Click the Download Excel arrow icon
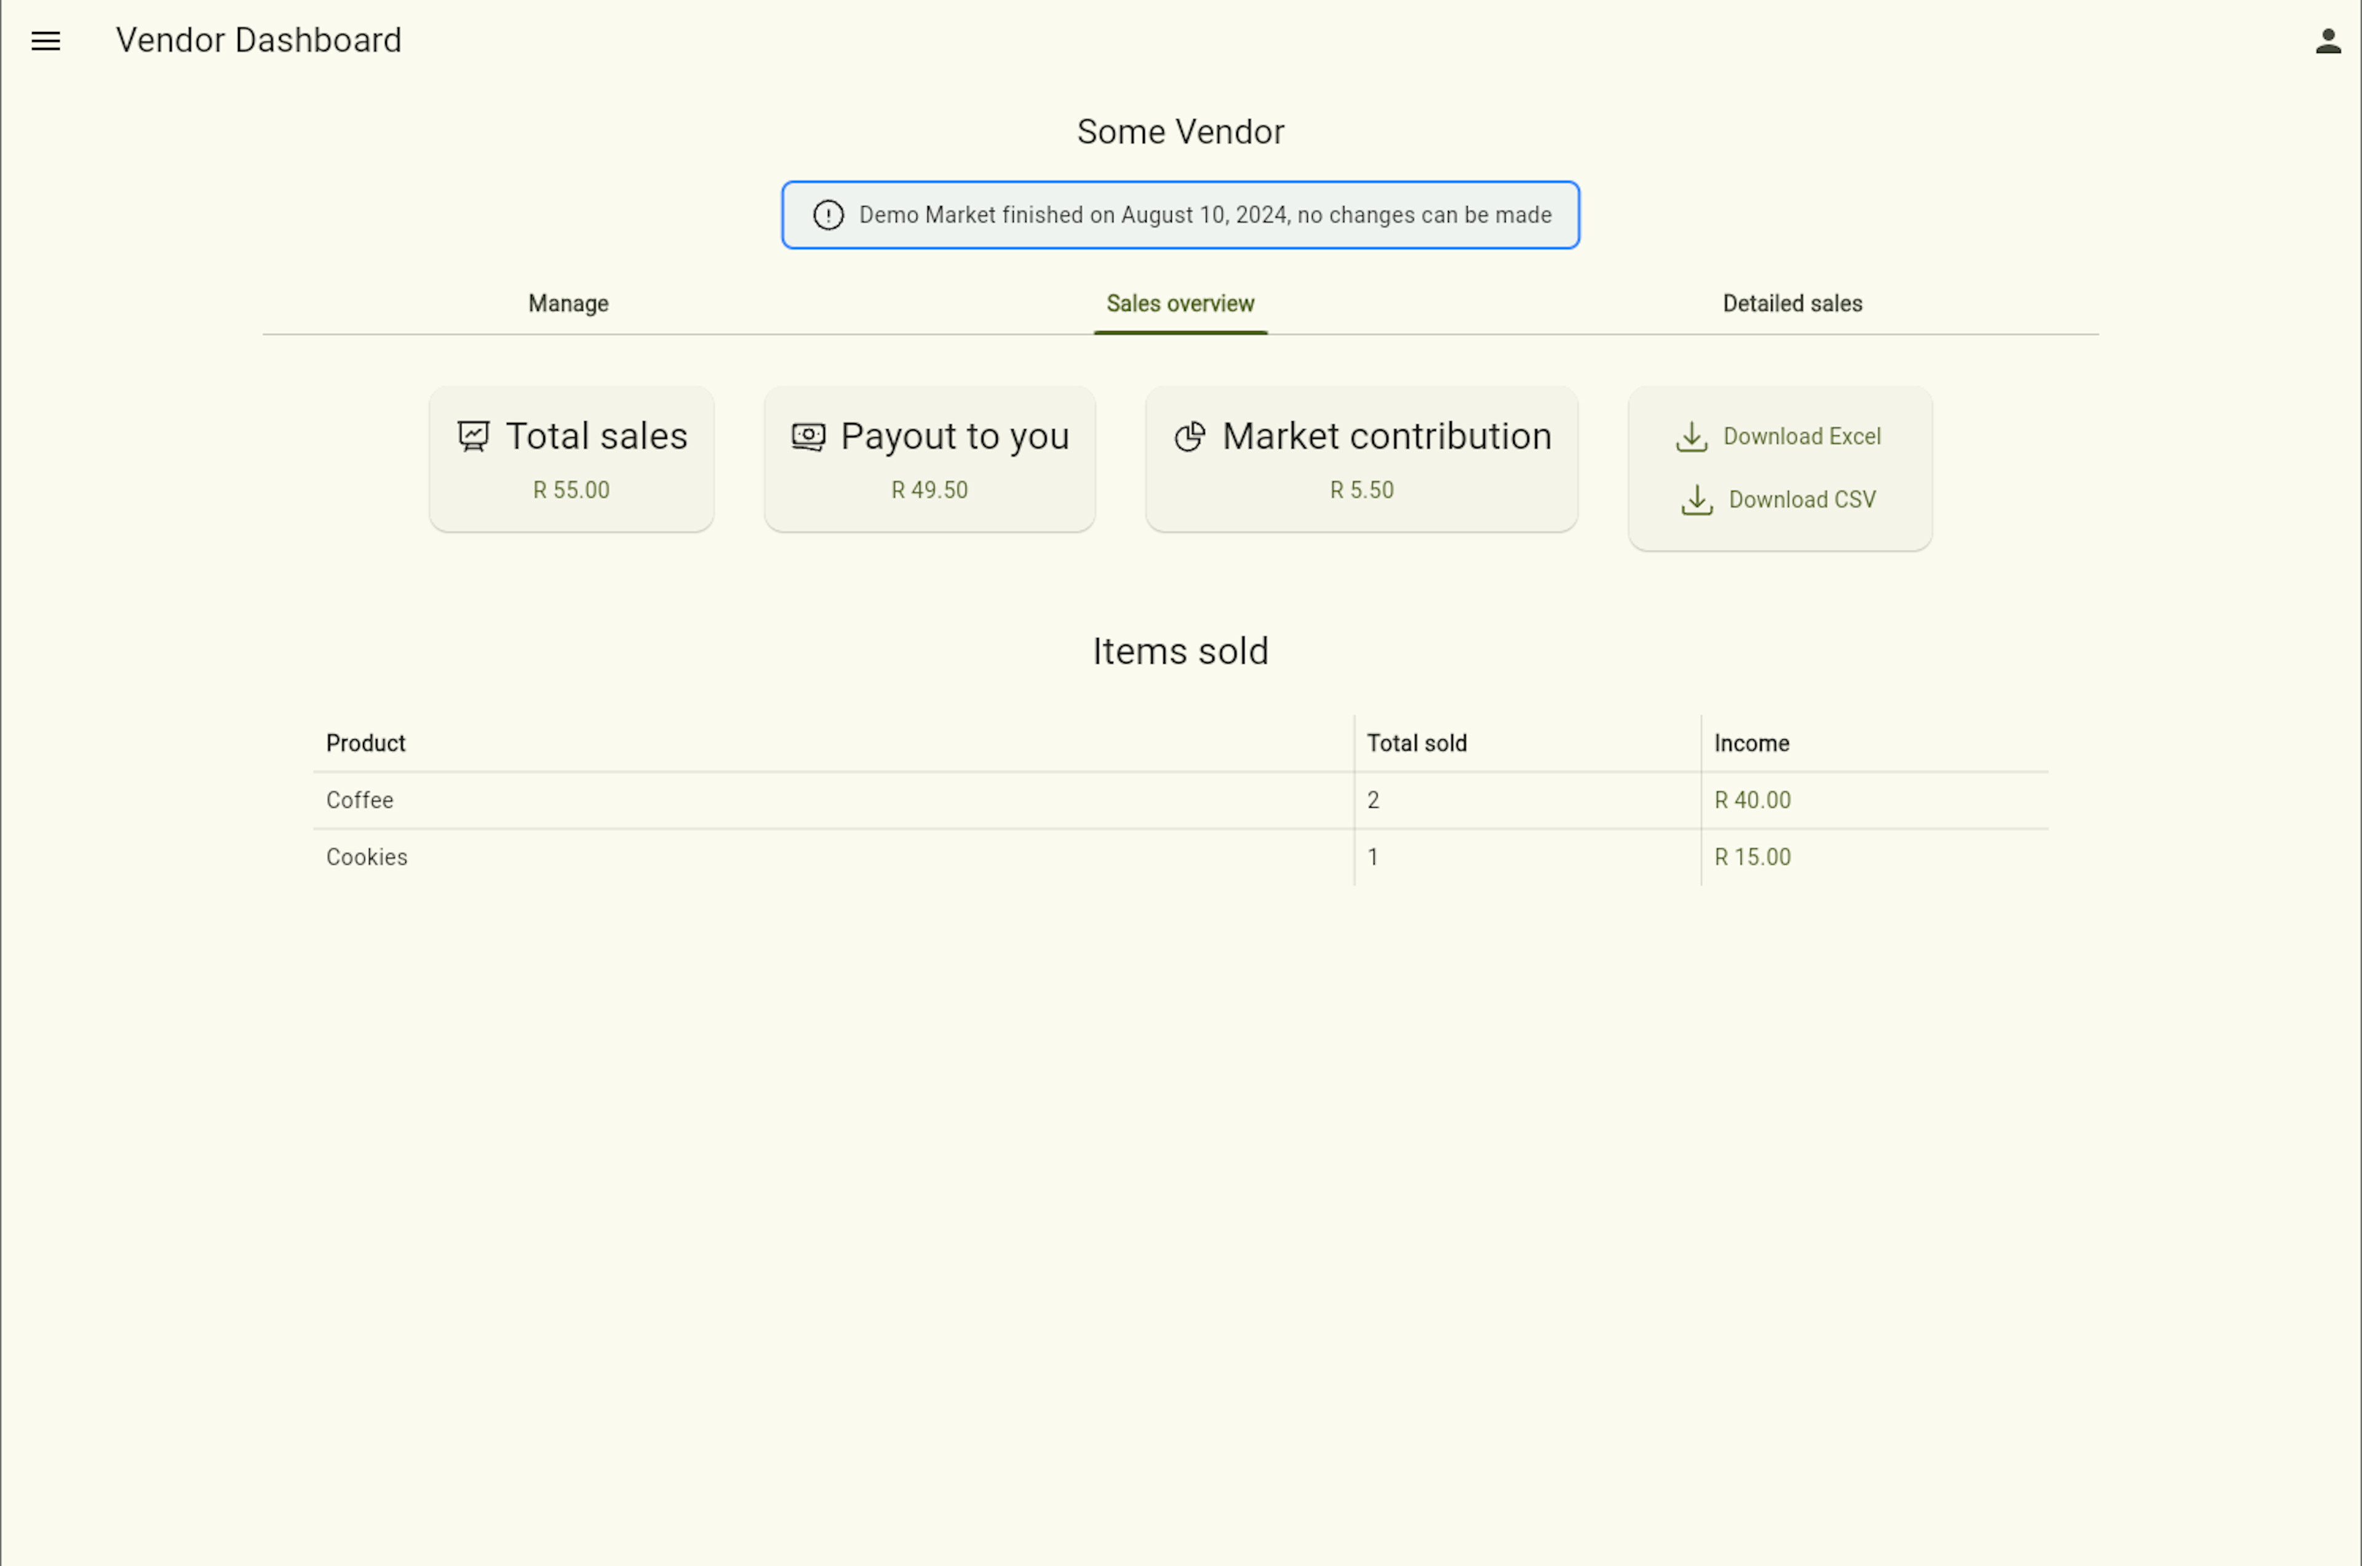Image resolution: width=2362 pixels, height=1566 pixels. click(x=1691, y=437)
